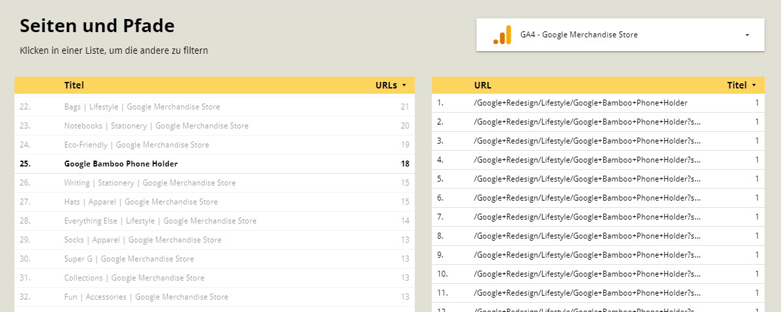Select Super G | Google Merchandise Store row
Viewport: 781px width, 312px height.
[129, 259]
